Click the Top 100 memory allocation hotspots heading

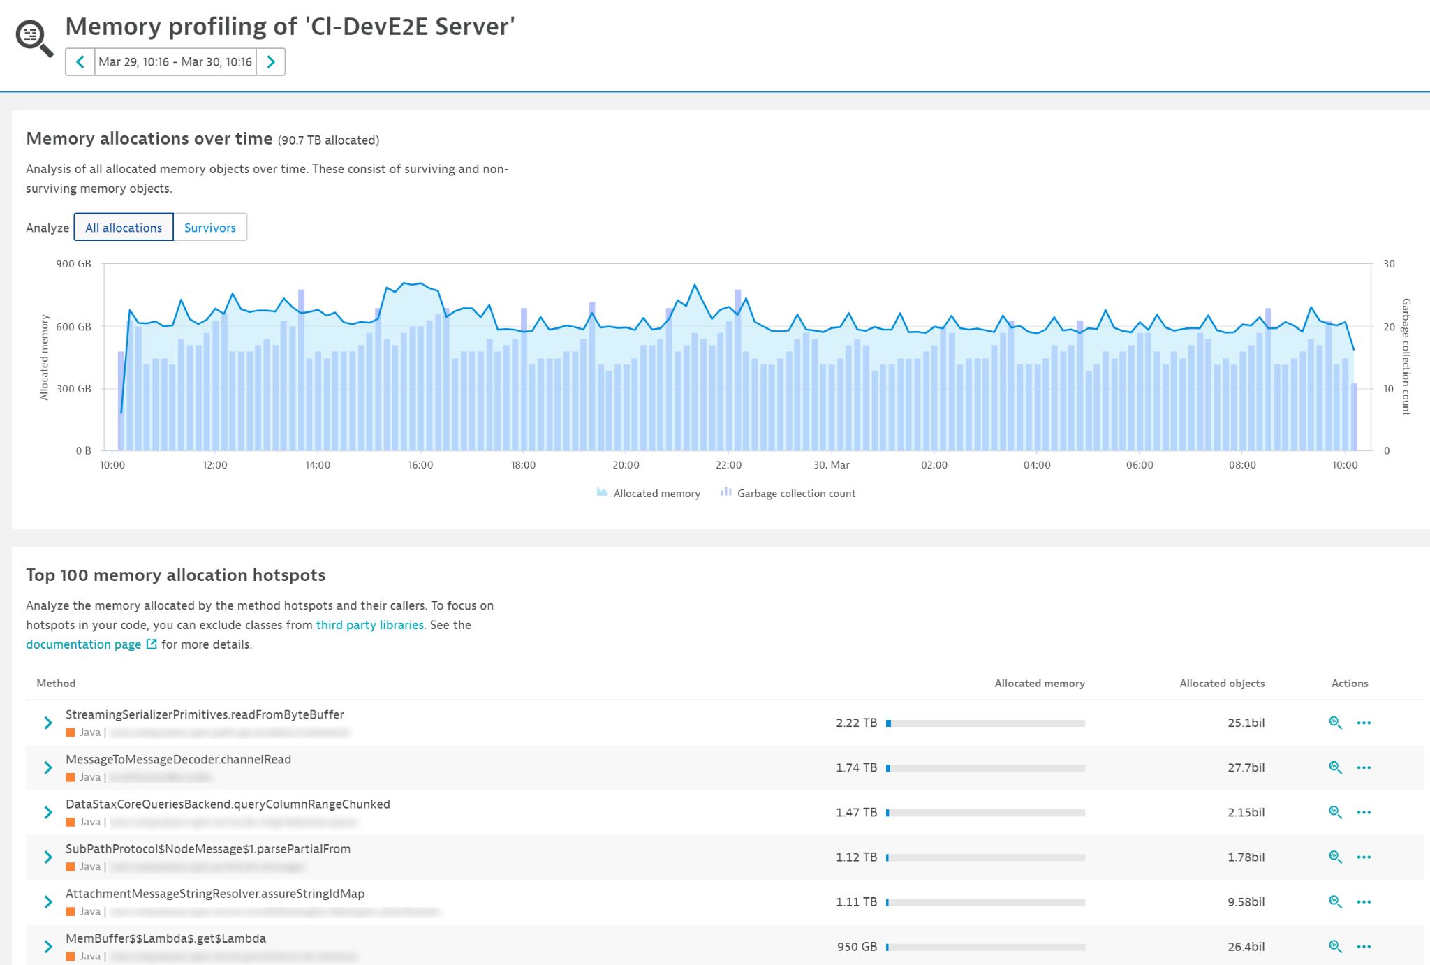pos(176,575)
